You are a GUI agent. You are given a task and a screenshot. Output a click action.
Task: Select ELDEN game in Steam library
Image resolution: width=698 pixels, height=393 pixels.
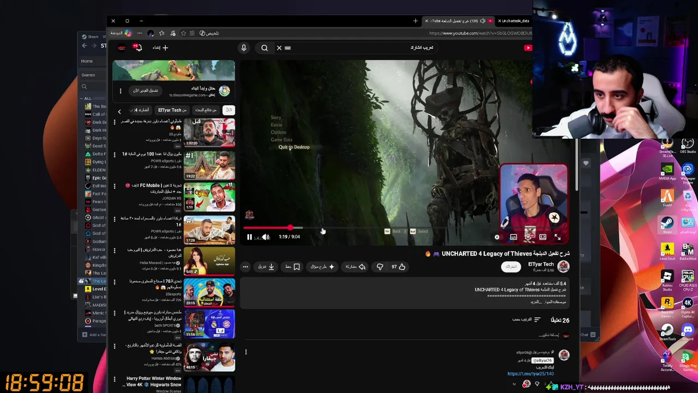[95, 170]
